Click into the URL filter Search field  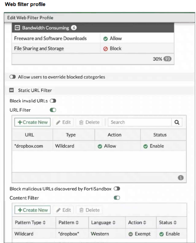(140, 122)
